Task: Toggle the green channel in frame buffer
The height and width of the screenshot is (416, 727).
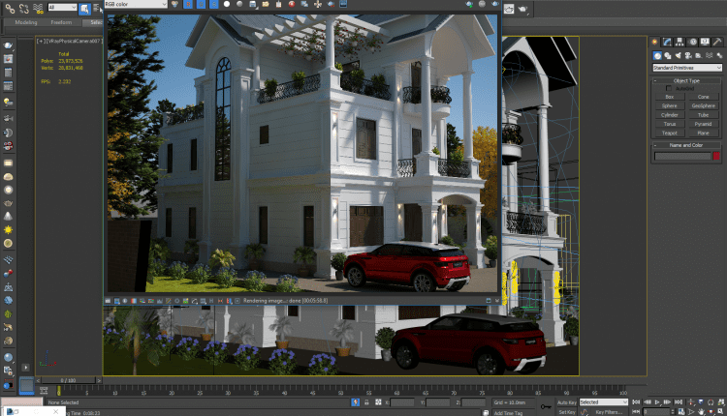Action: point(202,4)
